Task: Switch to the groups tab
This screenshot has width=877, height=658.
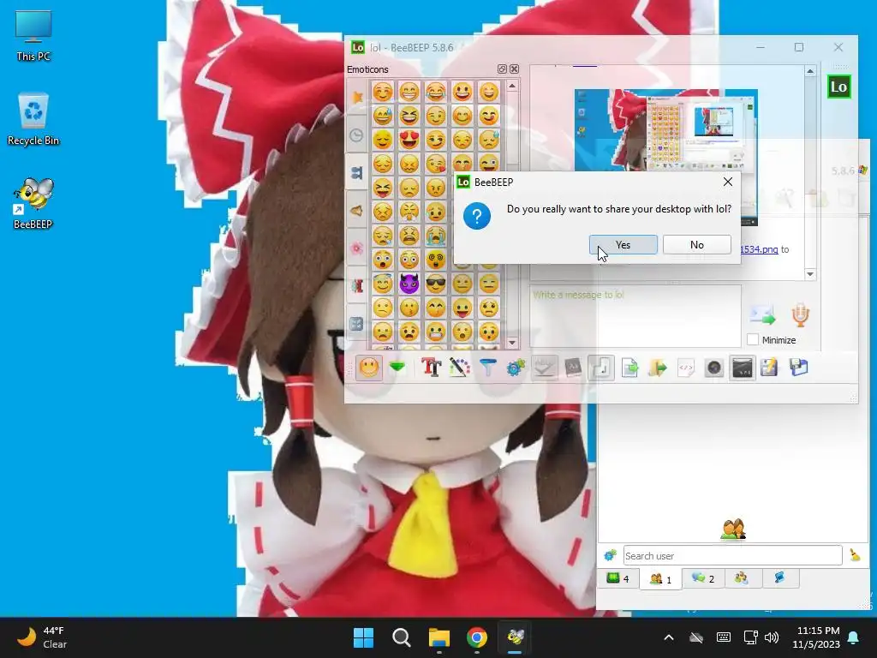Action: [x=742, y=578]
